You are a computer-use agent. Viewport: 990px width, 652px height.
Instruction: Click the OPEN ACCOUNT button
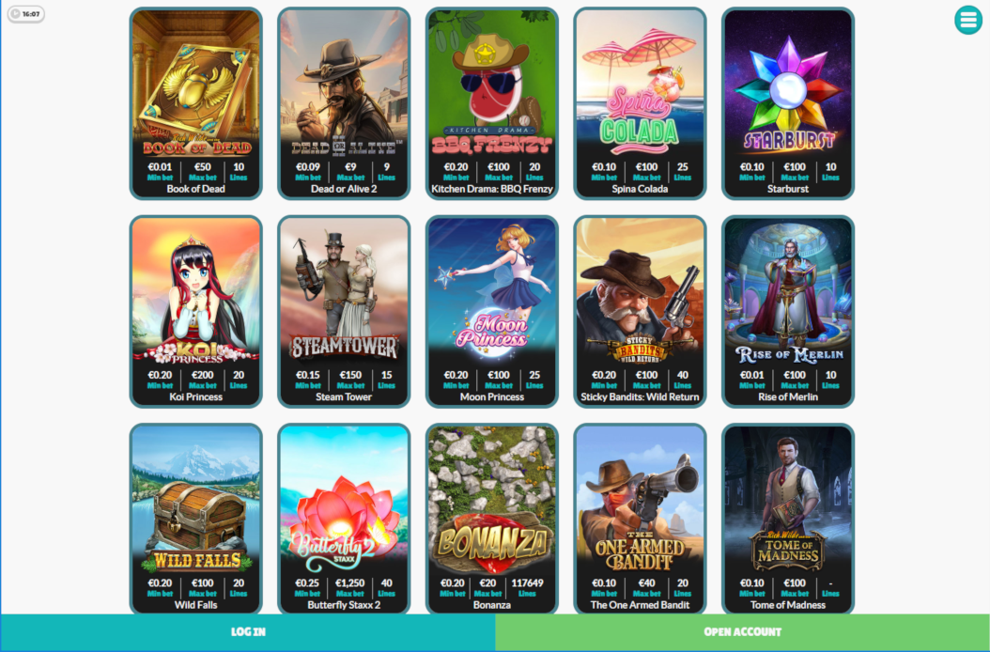pyautogui.click(x=742, y=632)
